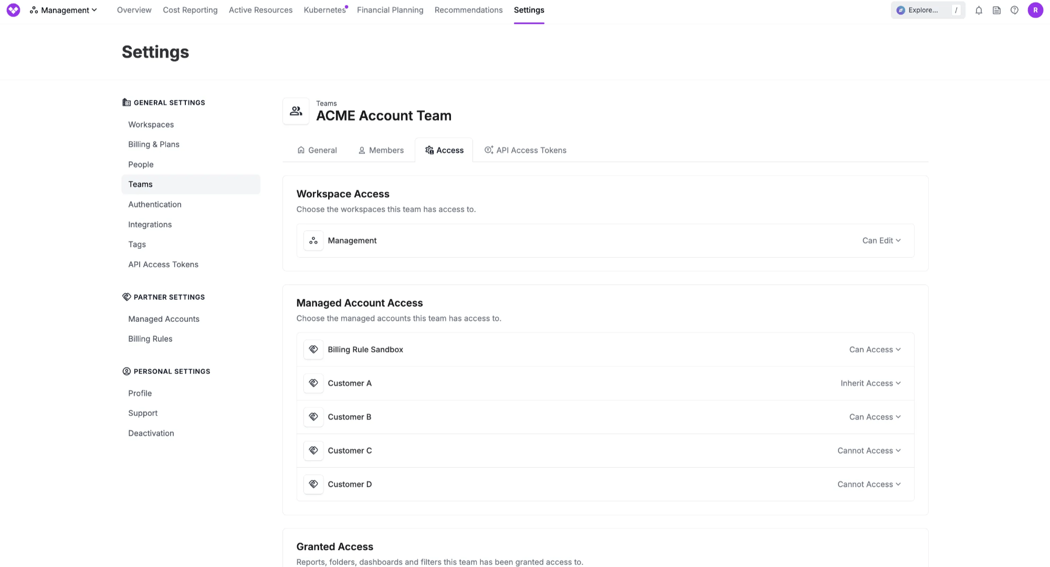
Task: Open Managed Accounts in sidebar
Action: [x=164, y=319]
